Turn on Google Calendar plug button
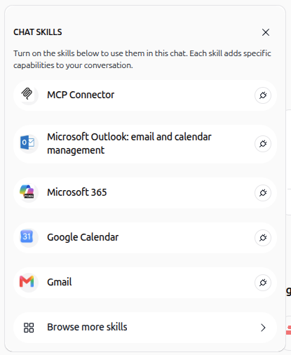Viewport: 291px width, 355px height. pyautogui.click(x=263, y=238)
